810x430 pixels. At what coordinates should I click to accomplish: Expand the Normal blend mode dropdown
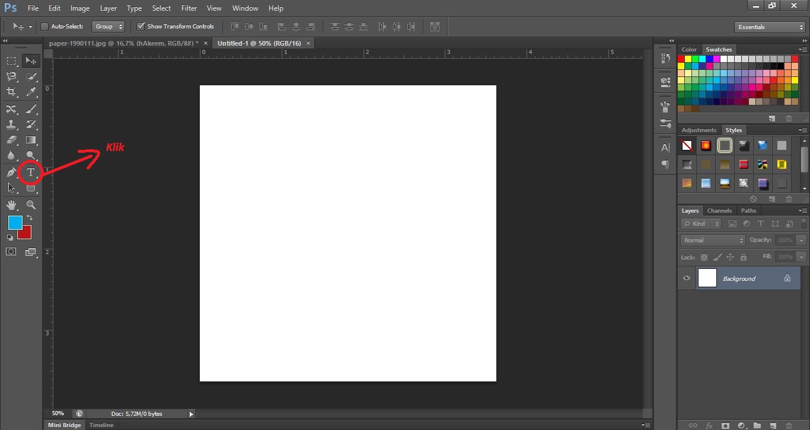[713, 240]
